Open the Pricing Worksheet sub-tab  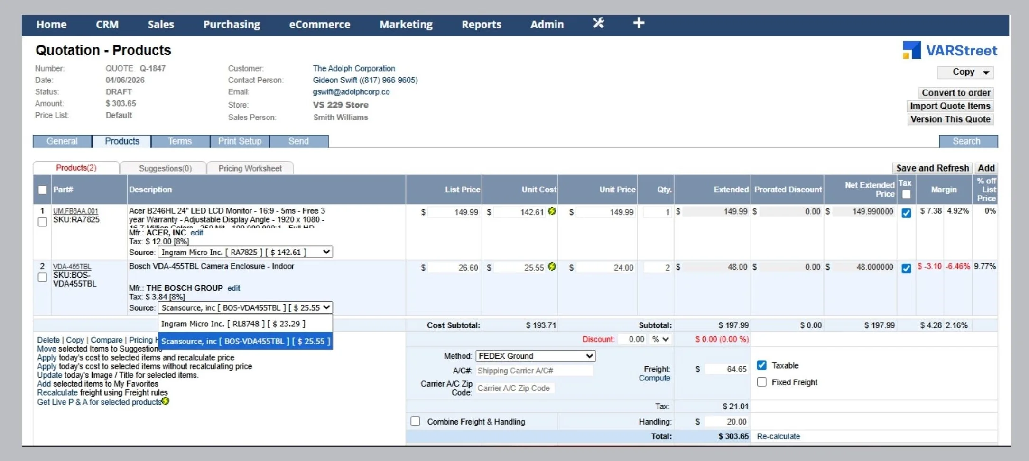point(250,168)
